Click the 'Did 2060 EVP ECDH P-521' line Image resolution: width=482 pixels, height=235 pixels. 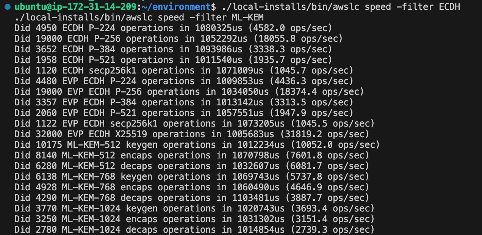184,113
